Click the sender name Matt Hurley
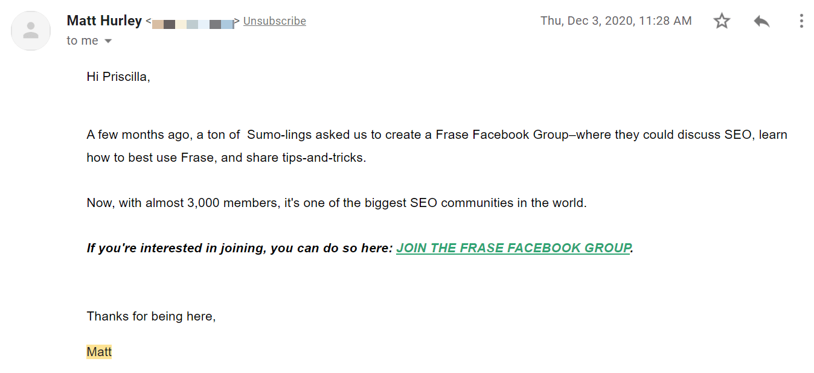This screenshot has height=373, width=814. tap(104, 21)
